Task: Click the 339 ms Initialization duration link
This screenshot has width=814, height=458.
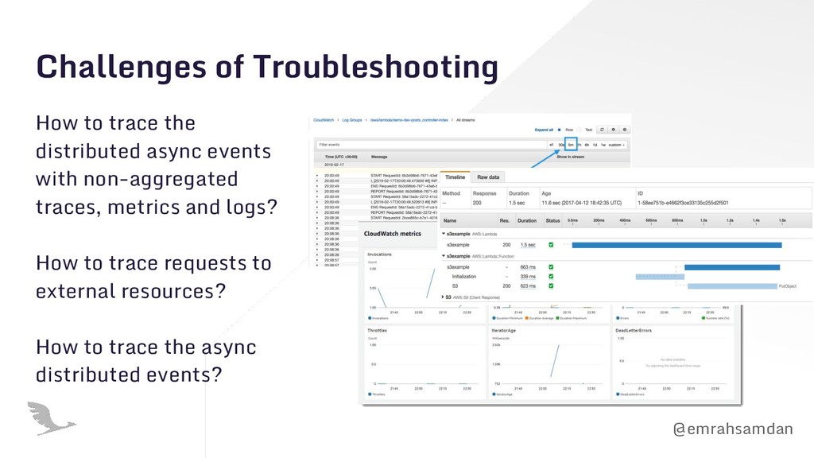Action: coord(528,276)
